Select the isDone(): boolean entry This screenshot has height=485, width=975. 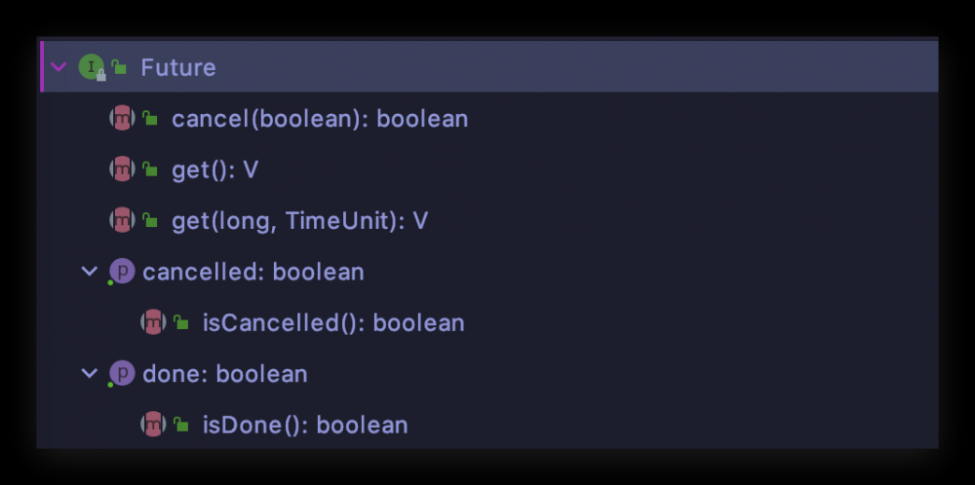304,425
